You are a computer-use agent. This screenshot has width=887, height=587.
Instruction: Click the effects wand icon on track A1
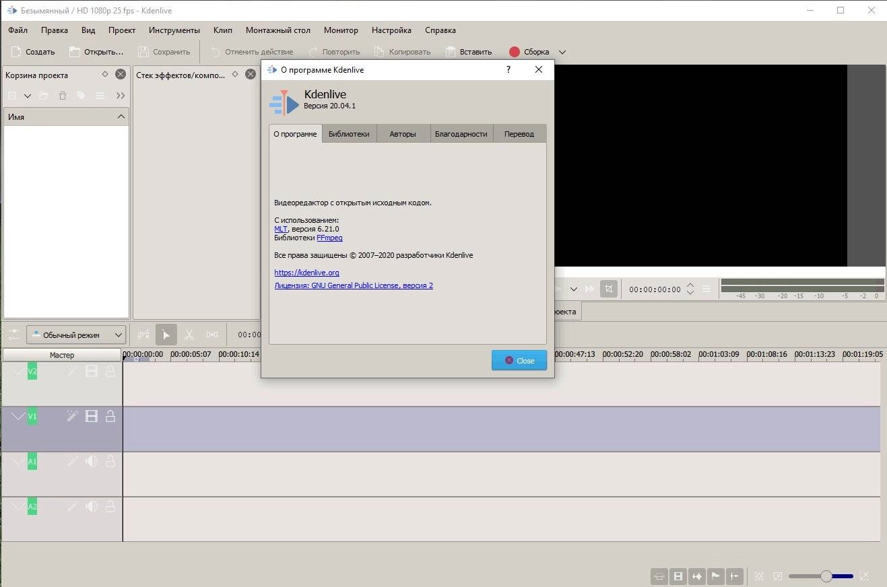pos(73,462)
